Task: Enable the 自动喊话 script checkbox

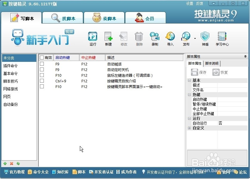Action: 42,64
